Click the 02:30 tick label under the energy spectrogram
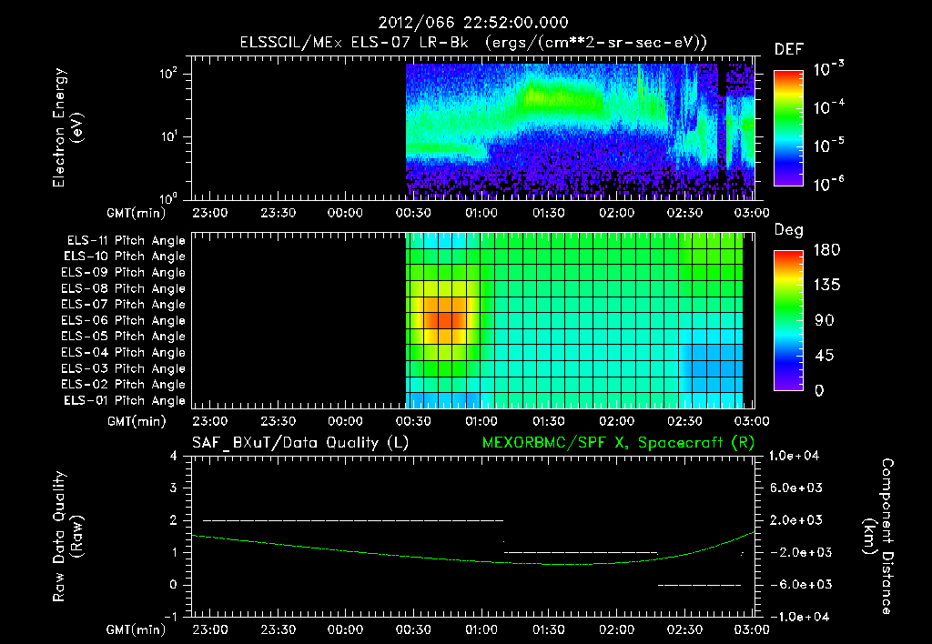This screenshot has width=932, height=644. [x=684, y=213]
